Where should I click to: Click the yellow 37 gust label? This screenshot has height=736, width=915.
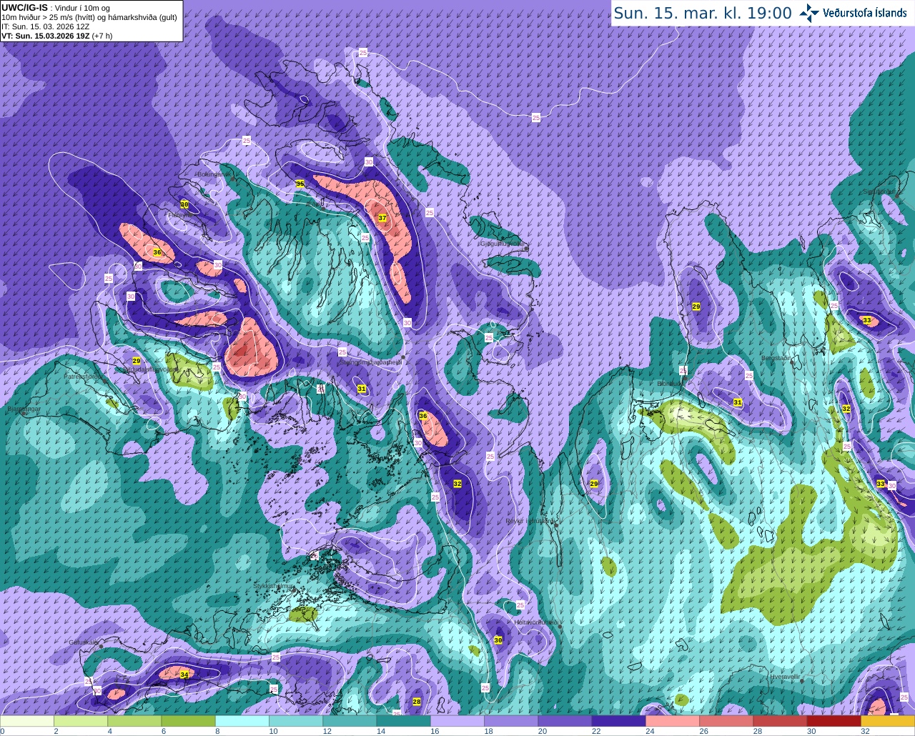point(382,218)
